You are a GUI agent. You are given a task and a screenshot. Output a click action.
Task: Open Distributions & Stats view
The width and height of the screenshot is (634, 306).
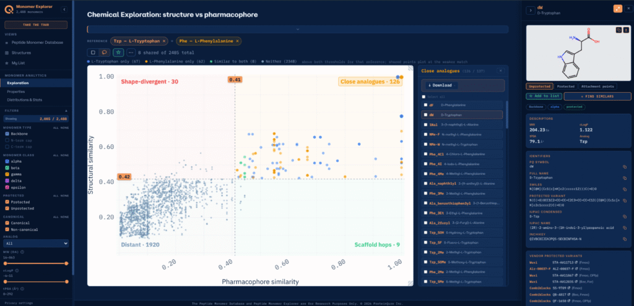pos(25,100)
